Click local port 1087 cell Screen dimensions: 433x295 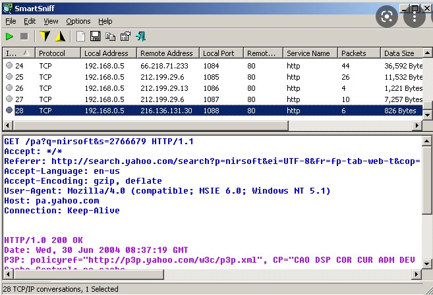pyautogui.click(x=211, y=99)
